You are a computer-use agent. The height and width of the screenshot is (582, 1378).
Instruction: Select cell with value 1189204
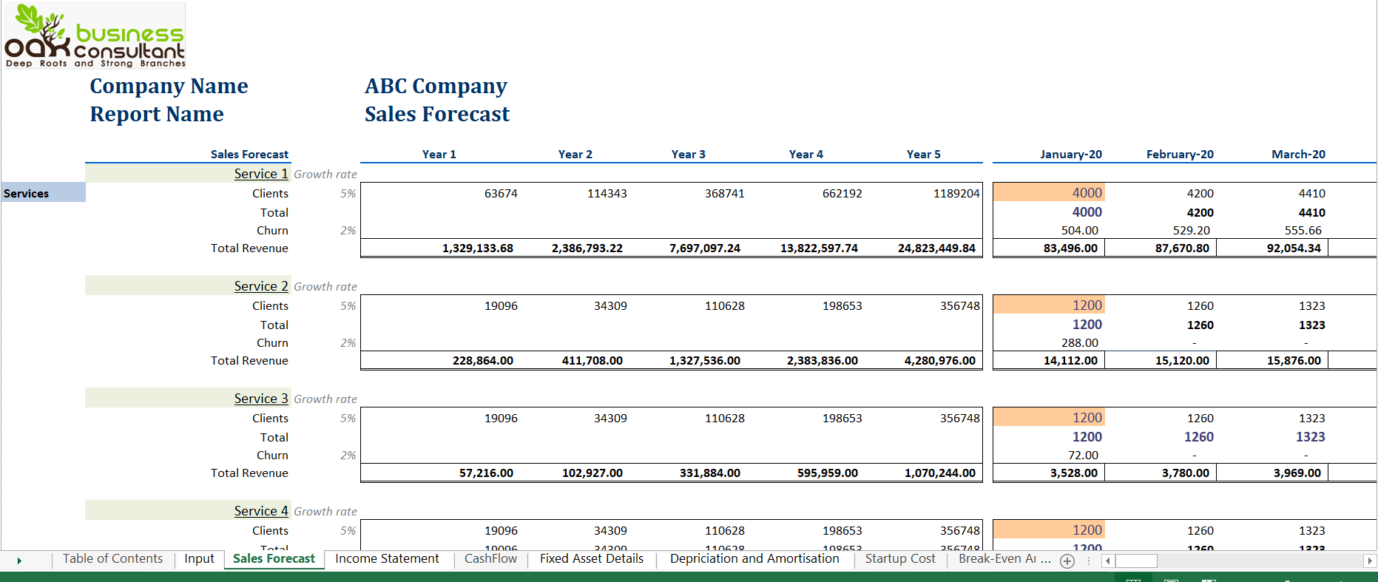click(x=956, y=193)
